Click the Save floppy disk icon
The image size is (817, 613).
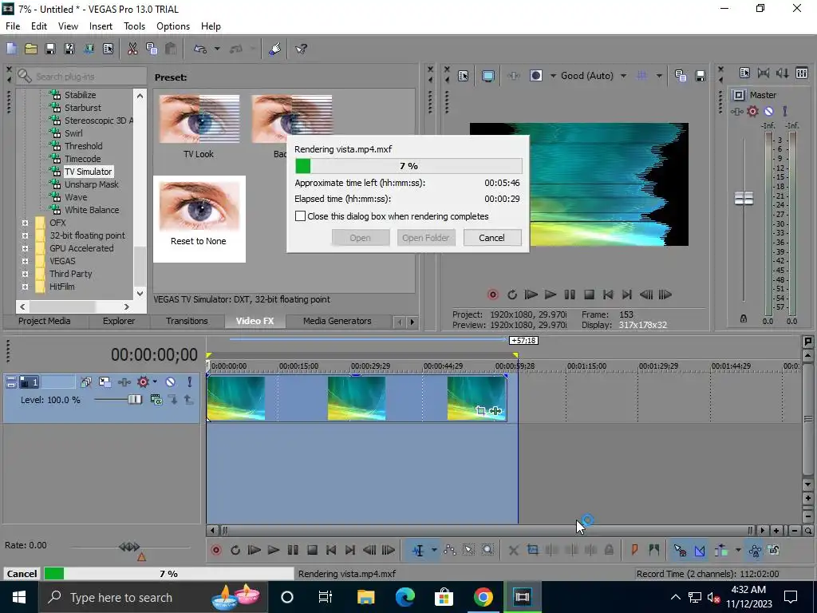tap(50, 49)
